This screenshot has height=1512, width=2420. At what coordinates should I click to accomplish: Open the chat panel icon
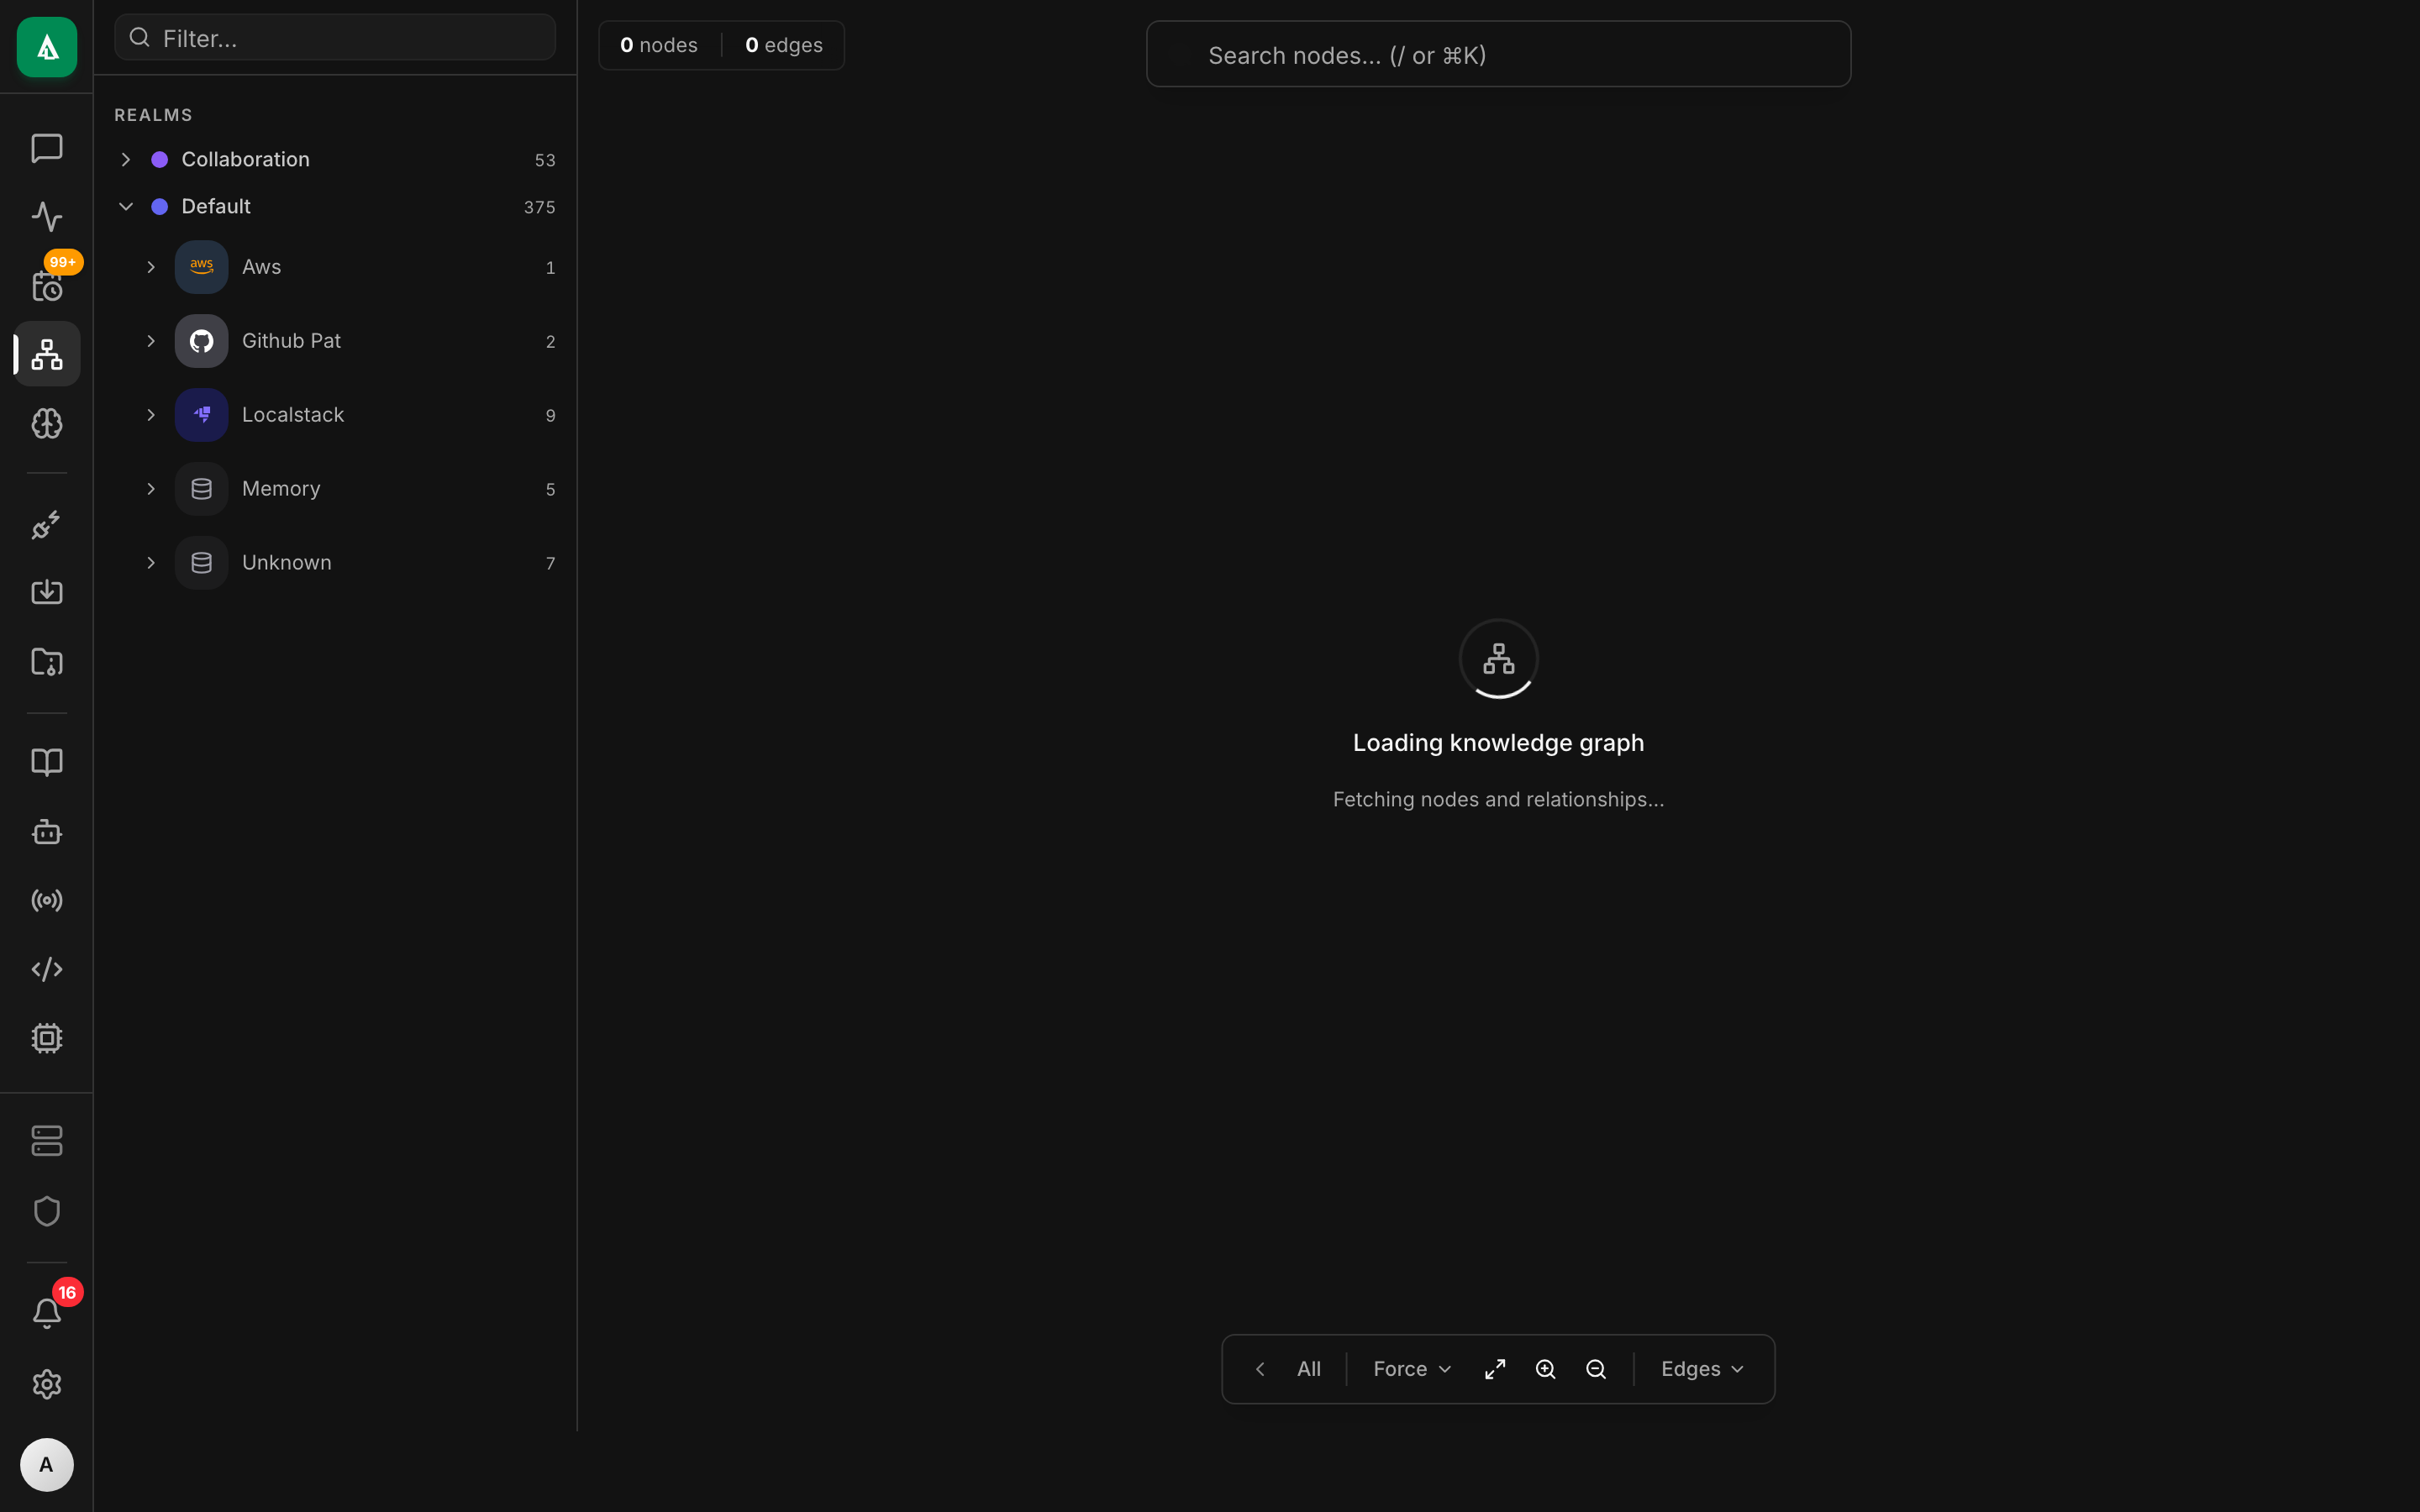(46, 148)
